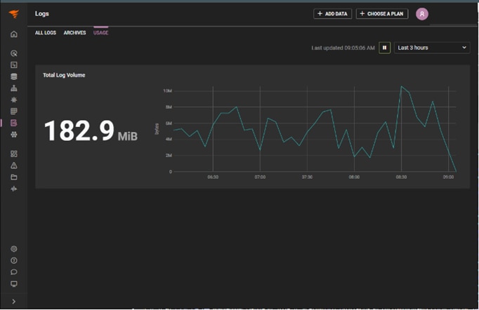Open the network hierarchy icon in sidebar
The image size is (479, 310).
(x=13, y=88)
